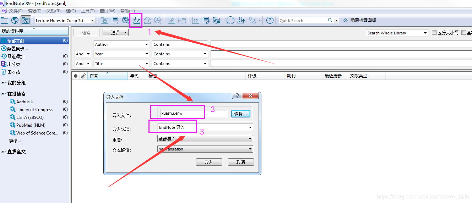Open the 帮助(H) menu
472x203 pixels.
click(128, 11)
